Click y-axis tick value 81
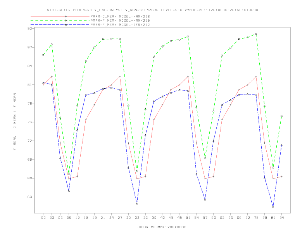 (29, 85)
